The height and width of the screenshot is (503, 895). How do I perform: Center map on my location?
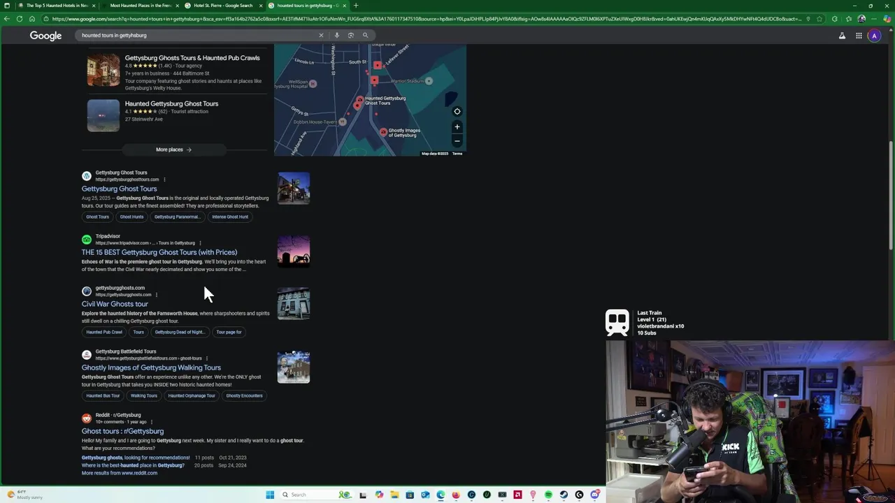click(x=457, y=111)
